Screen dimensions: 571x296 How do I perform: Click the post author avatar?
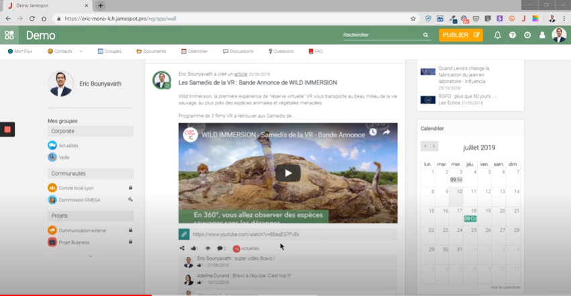click(x=162, y=80)
